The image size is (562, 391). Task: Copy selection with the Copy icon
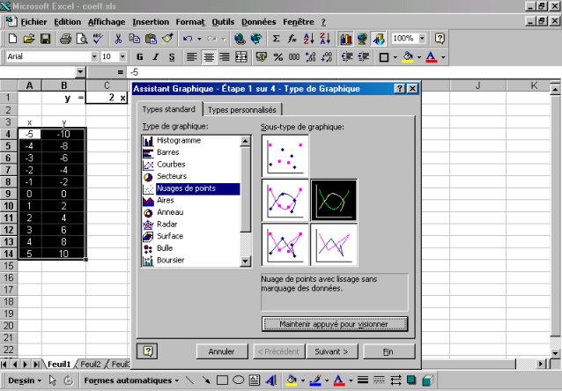pyautogui.click(x=135, y=39)
